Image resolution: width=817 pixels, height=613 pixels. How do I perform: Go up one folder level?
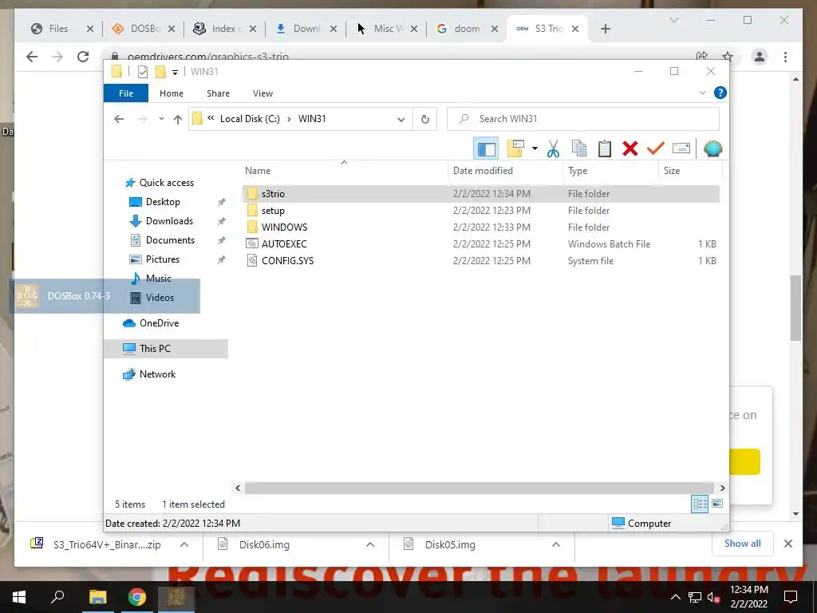178,120
